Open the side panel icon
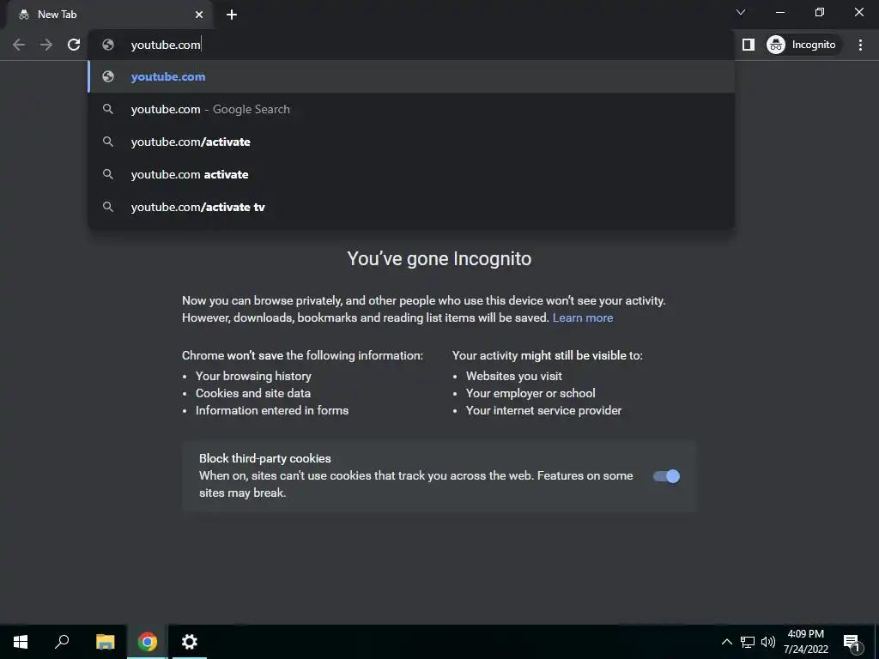Image resolution: width=879 pixels, height=659 pixels. point(749,45)
